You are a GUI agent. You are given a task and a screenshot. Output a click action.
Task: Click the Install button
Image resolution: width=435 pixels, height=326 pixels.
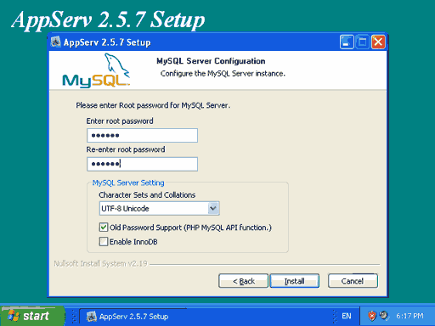[295, 281]
